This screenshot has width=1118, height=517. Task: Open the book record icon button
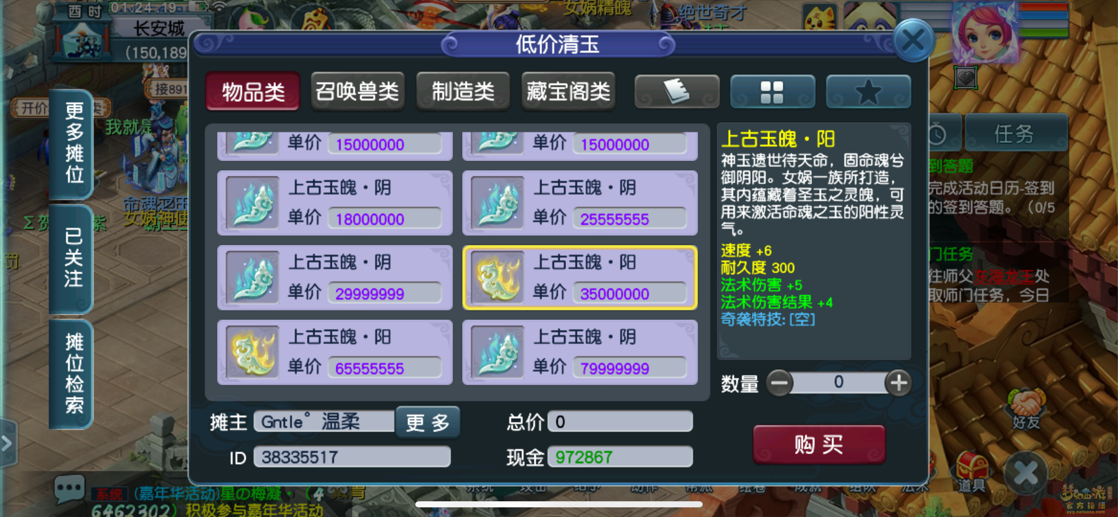677,91
